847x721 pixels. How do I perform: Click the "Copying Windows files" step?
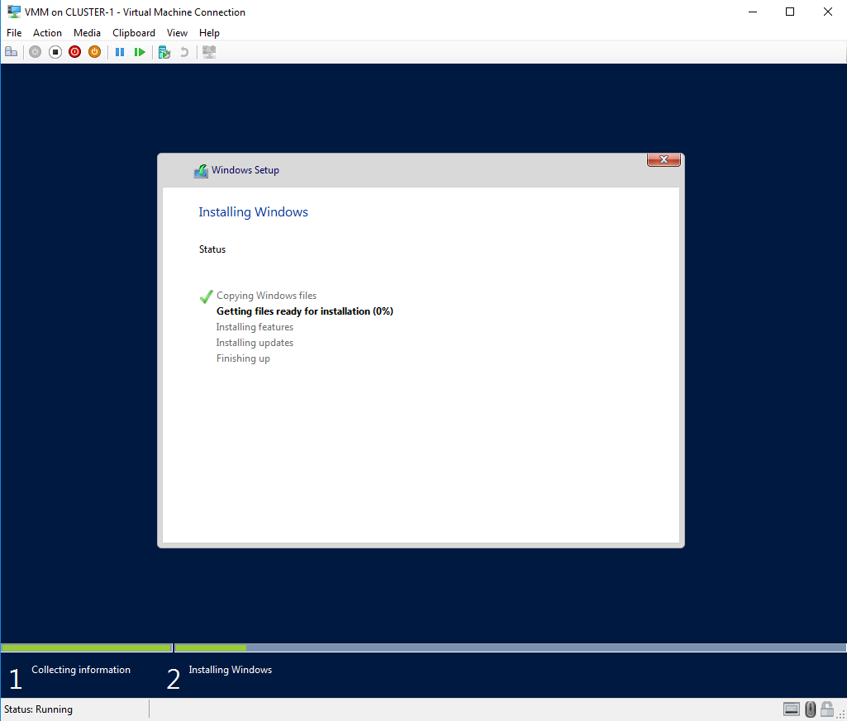pos(266,296)
